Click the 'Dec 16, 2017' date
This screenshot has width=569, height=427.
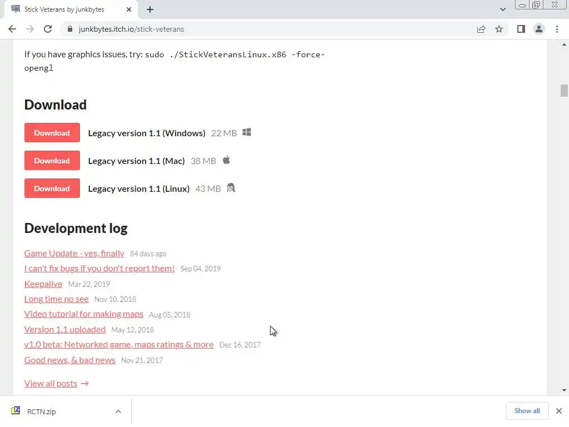pyautogui.click(x=240, y=345)
